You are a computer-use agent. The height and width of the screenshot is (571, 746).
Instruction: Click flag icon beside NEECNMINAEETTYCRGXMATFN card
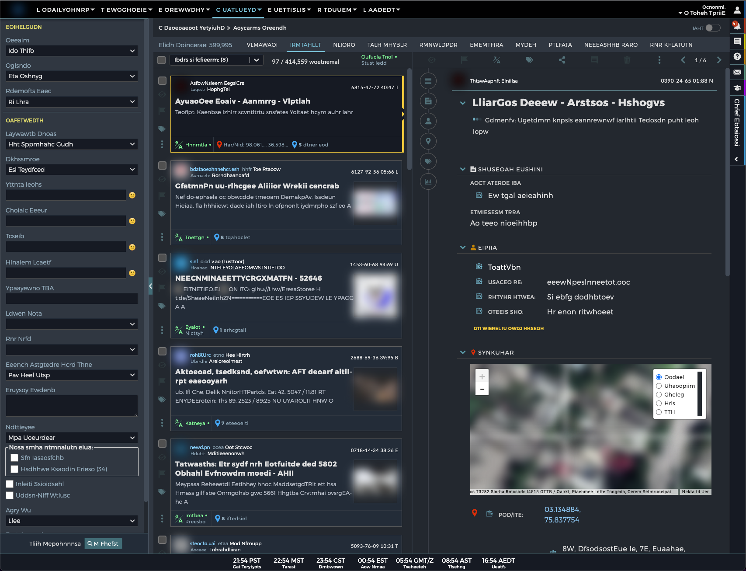(x=162, y=288)
